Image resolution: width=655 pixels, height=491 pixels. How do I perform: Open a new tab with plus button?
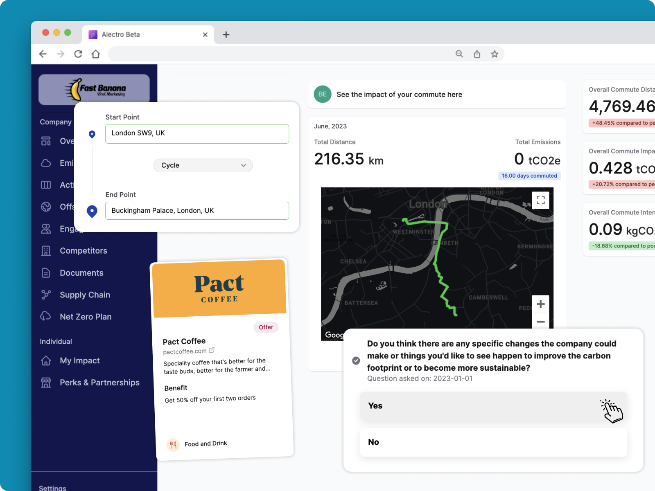point(226,35)
